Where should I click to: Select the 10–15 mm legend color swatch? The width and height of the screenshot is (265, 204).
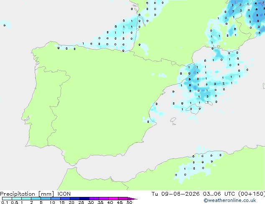tap(55, 199)
